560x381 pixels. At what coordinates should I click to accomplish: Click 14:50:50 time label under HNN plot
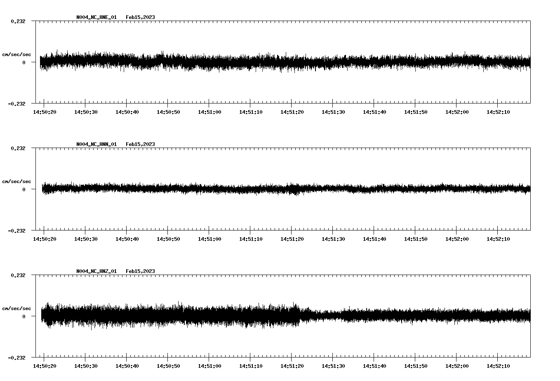click(168, 239)
